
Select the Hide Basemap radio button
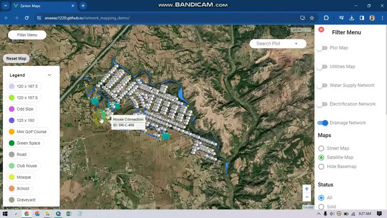(x=321, y=167)
